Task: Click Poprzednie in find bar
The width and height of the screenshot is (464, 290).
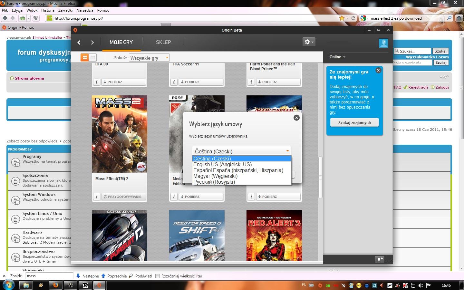Action: [x=114, y=276]
